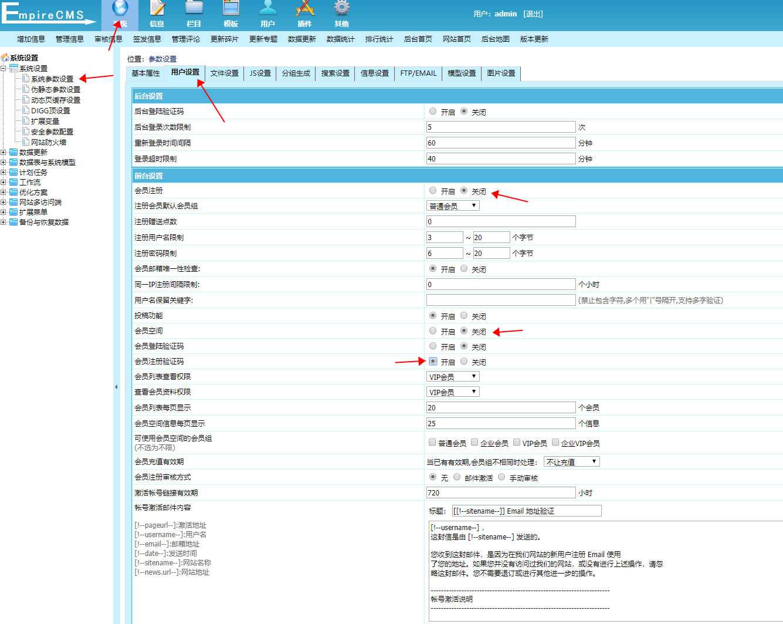Enable 后台登陆验证码 开启 radio

click(x=433, y=111)
